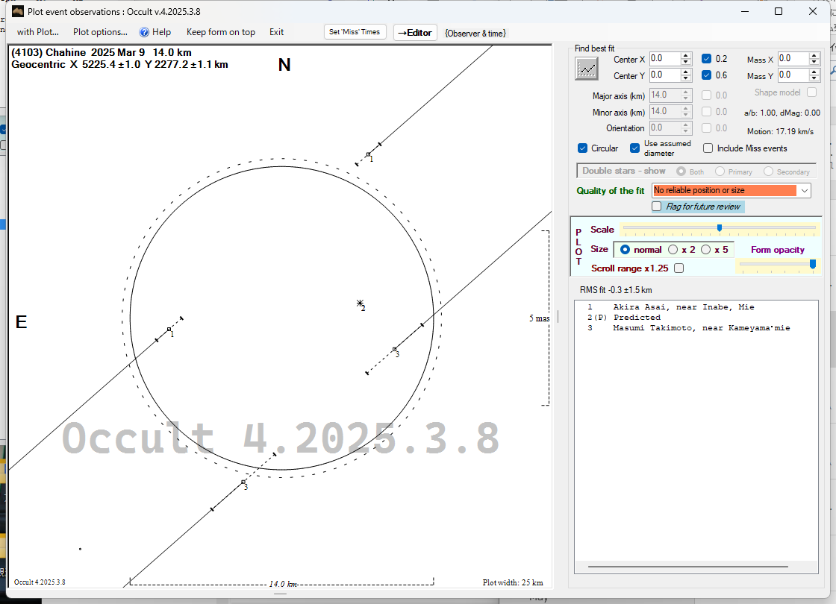Click the Find best fit graph icon
The width and height of the screenshot is (836, 604).
coord(587,68)
